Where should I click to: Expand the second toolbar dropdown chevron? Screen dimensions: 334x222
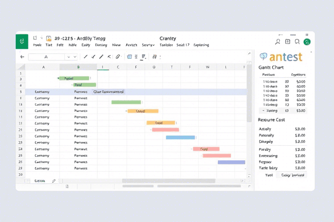click(x=75, y=57)
